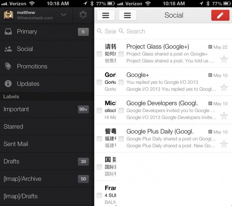
Task: Open the Important label
Action: click(16, 109)
